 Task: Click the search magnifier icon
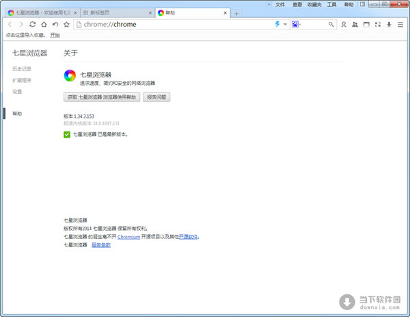(331, 25)
